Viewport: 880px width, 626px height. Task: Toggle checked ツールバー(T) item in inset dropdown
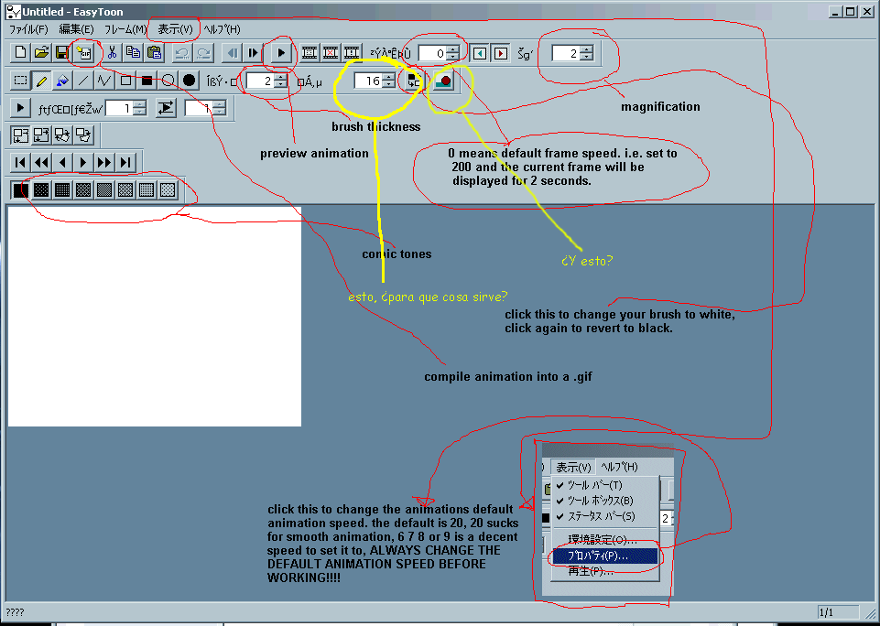[x=604, y=485]
